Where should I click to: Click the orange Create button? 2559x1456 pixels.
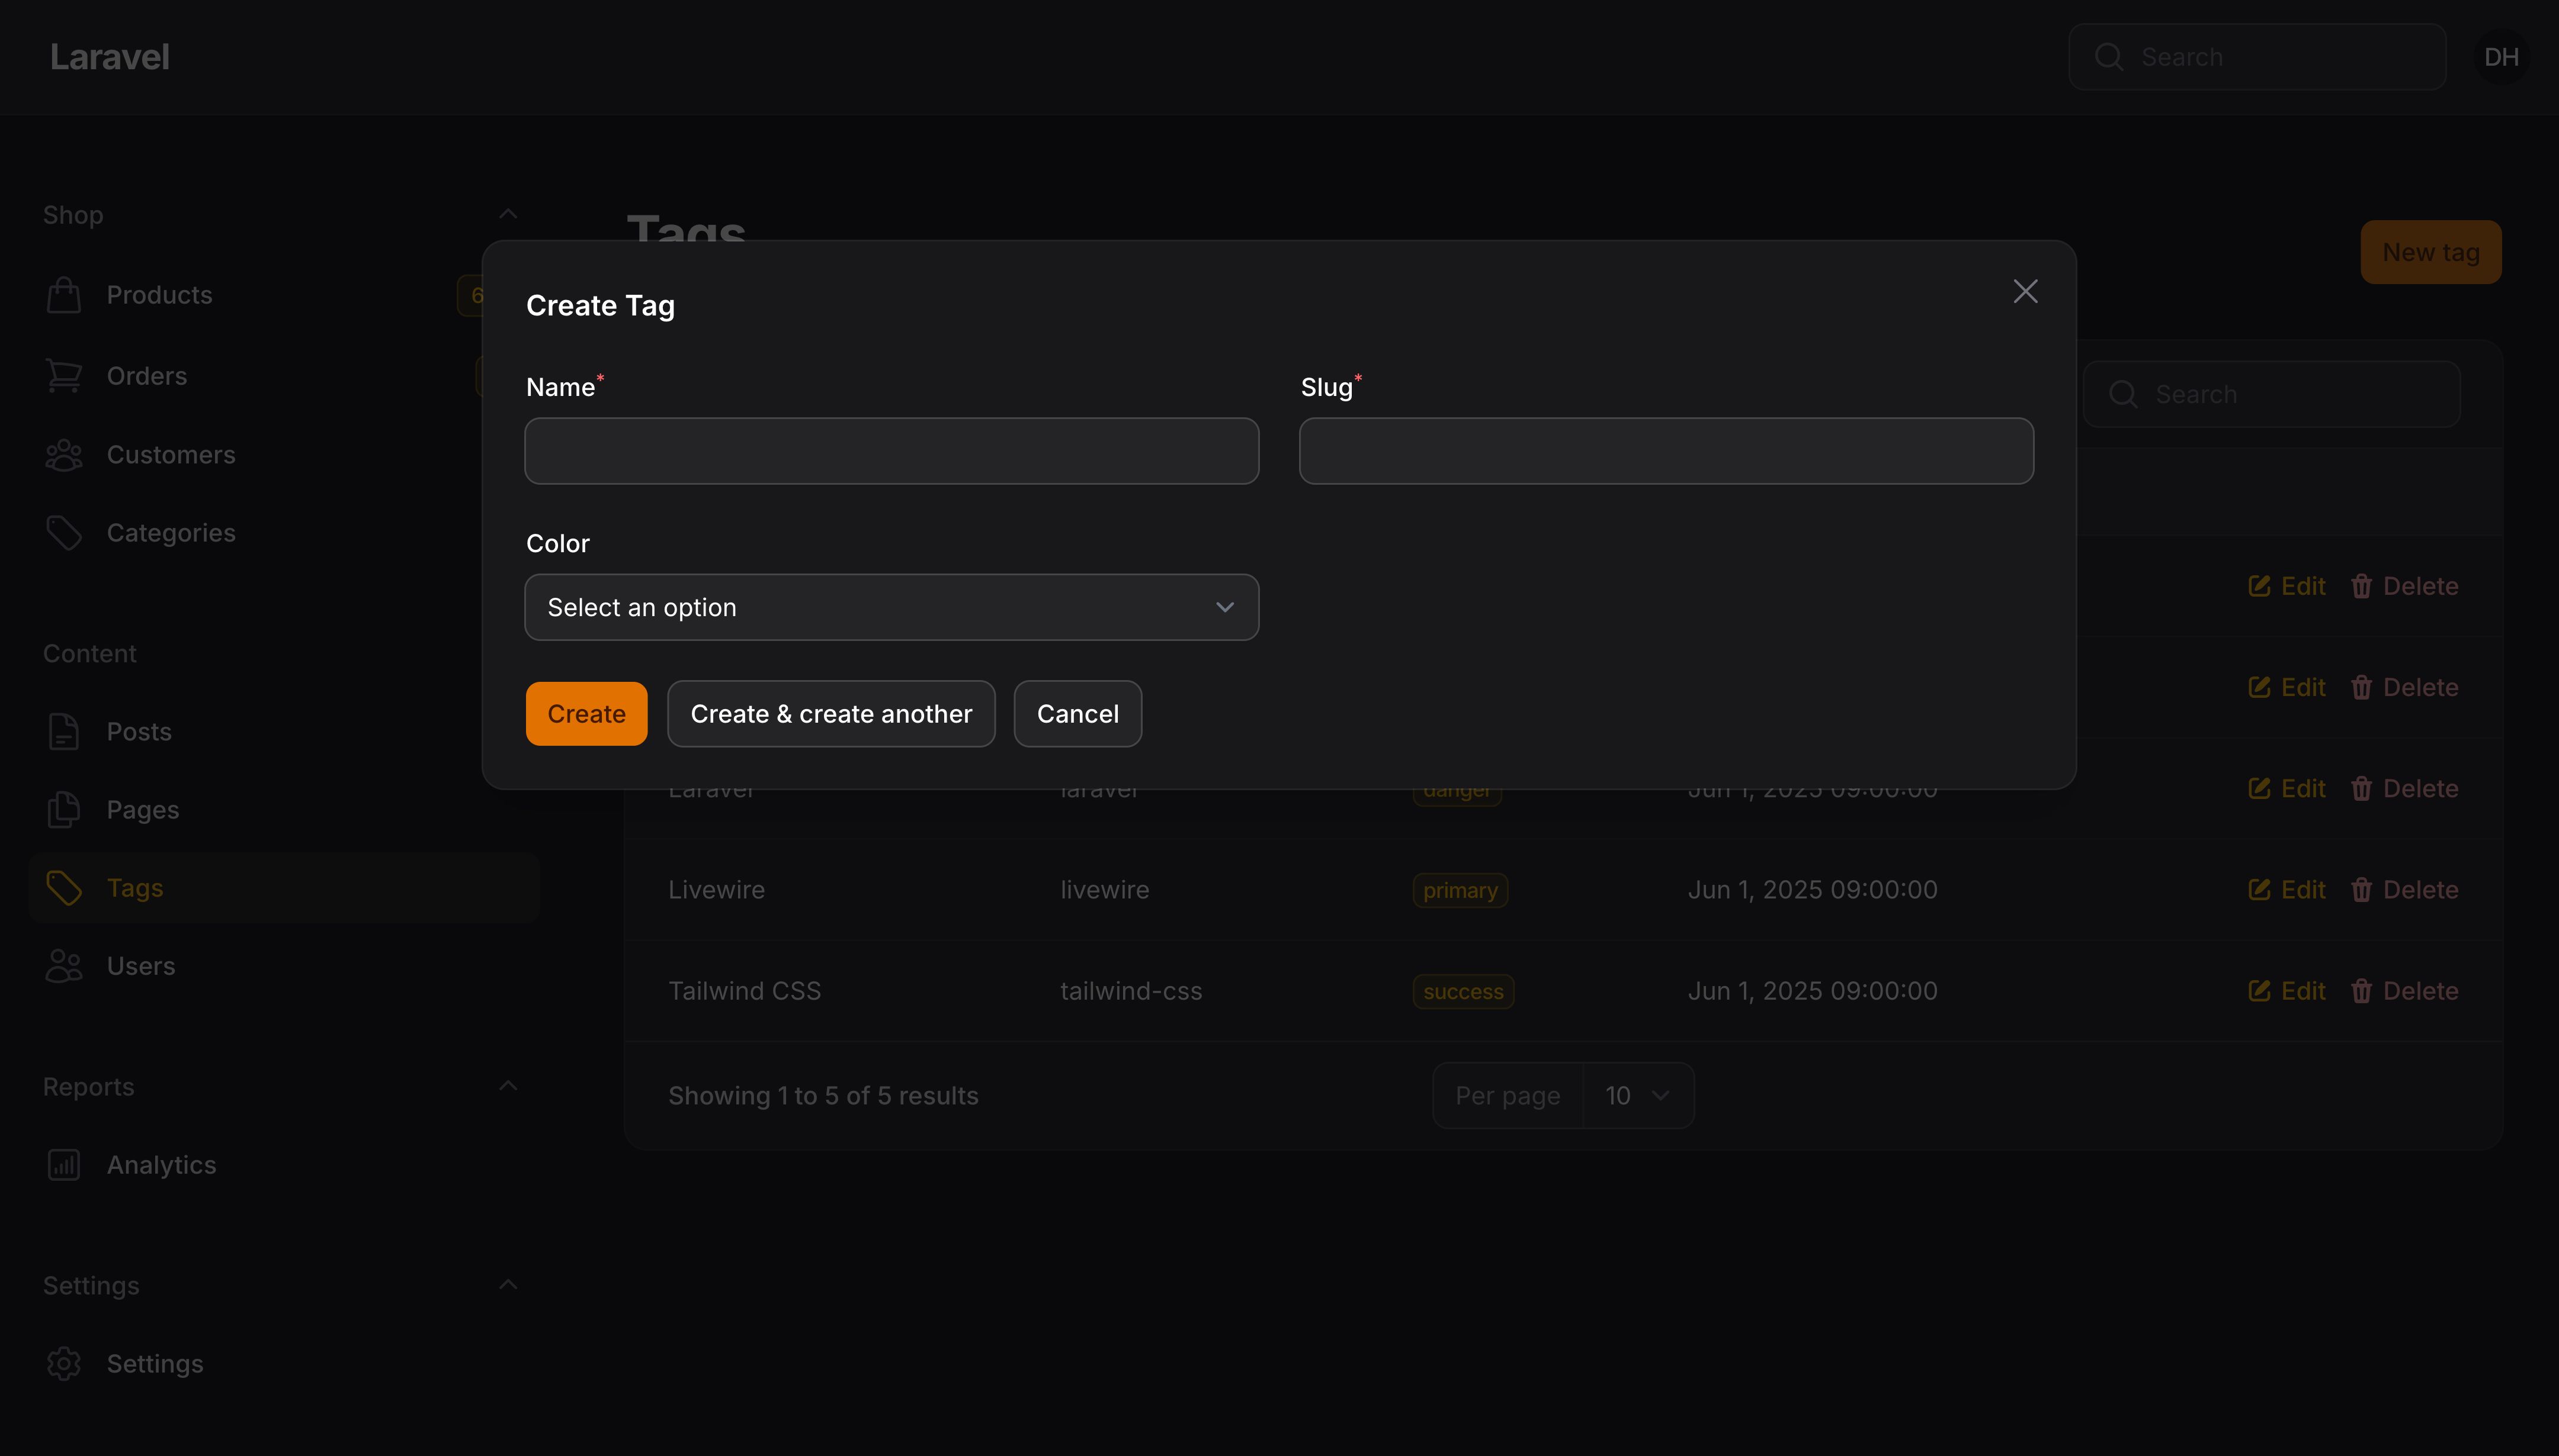tap(586, 714)
